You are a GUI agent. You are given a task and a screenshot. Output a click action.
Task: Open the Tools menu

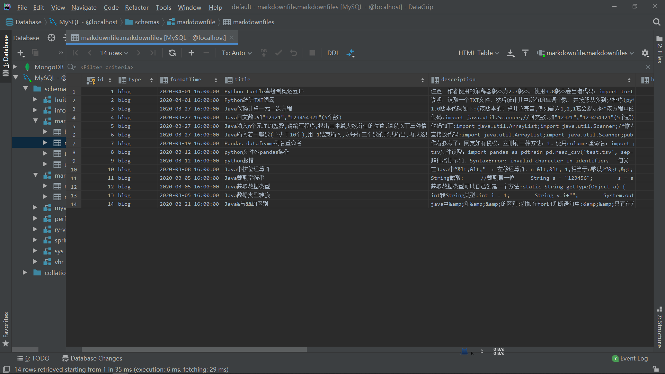pos(163,7)
